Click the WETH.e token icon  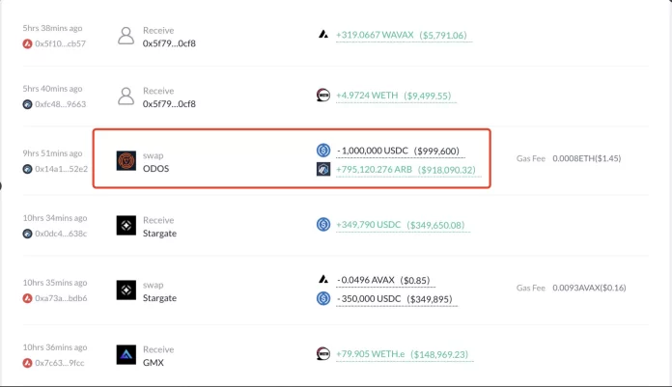324,354
